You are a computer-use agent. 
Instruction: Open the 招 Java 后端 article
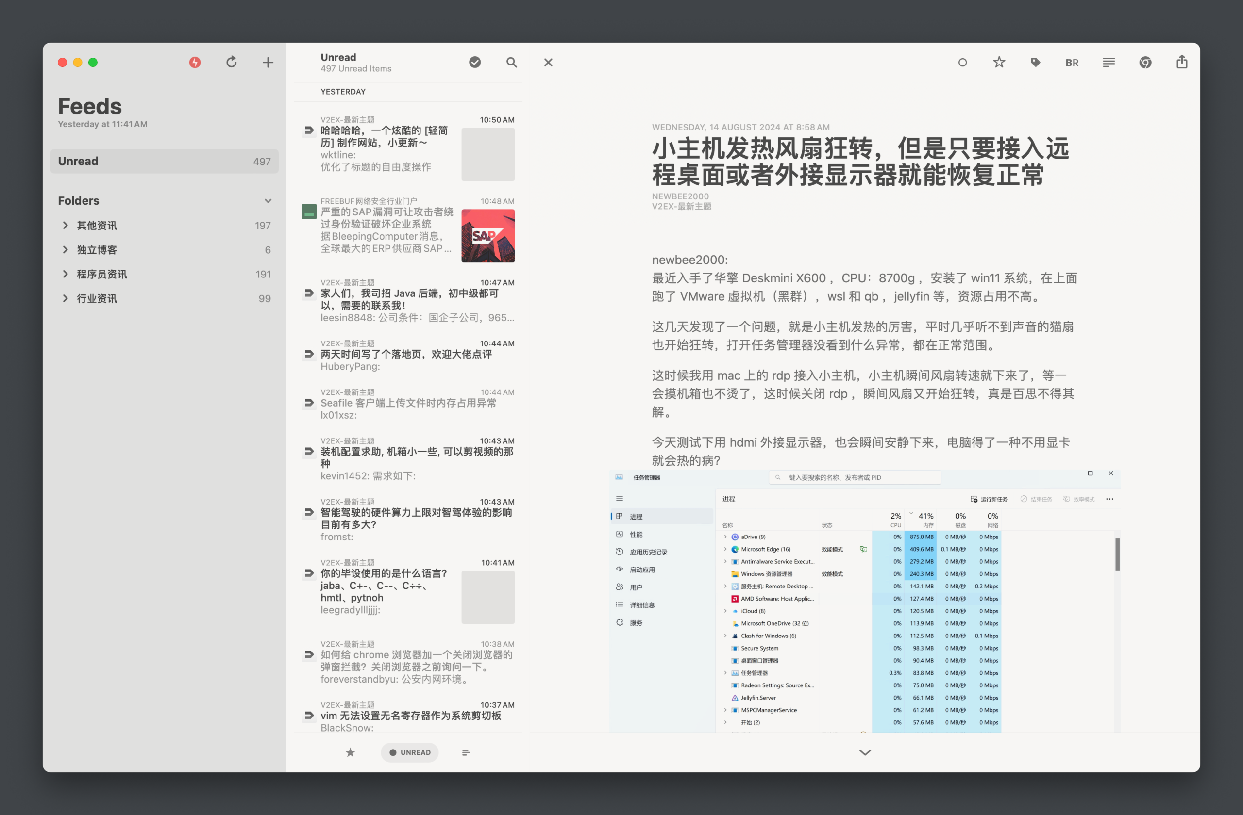(x=408, y=301)
